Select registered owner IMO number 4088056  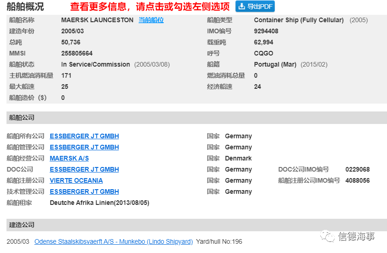click(x=358, y=180)
